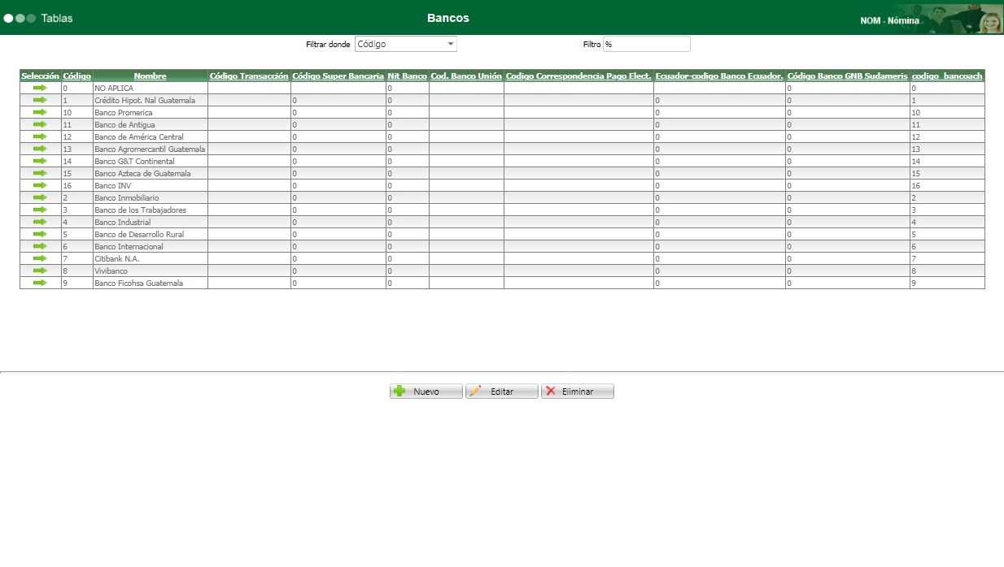Click the Banco de Desarrollo Rural name cell

point(151,234)
